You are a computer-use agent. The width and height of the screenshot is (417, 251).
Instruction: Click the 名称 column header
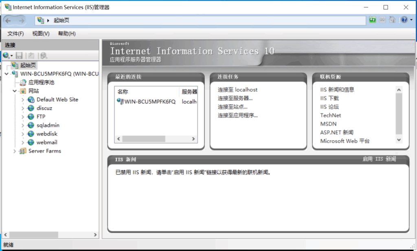(x=147, y=92)
